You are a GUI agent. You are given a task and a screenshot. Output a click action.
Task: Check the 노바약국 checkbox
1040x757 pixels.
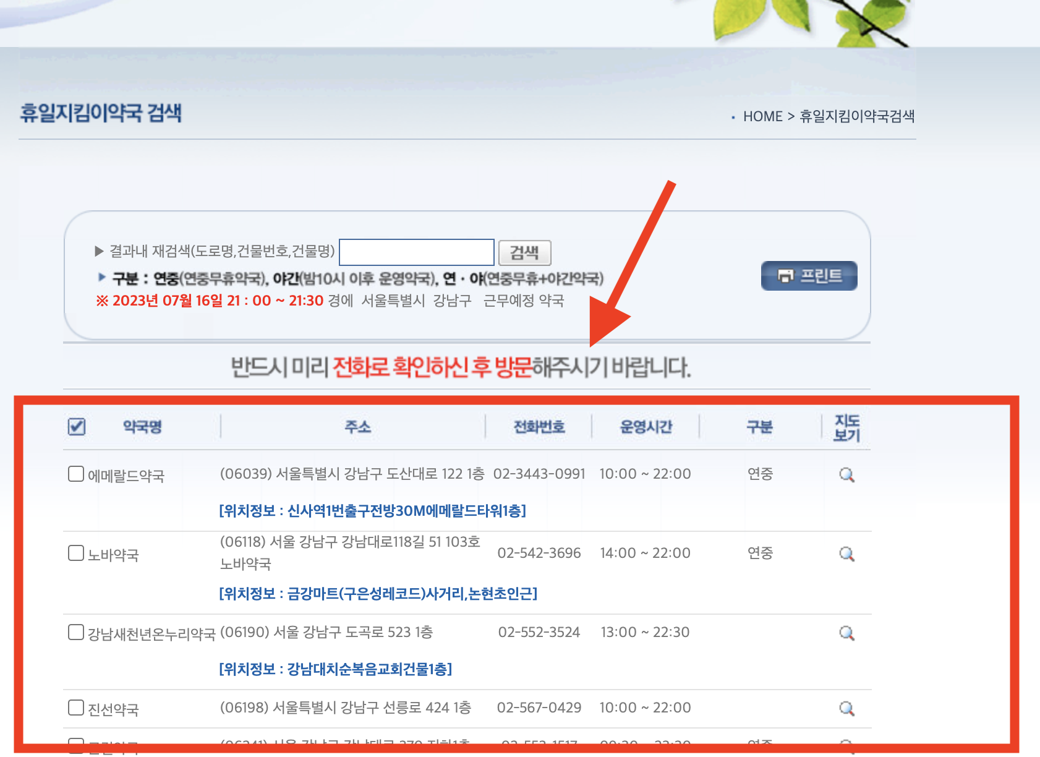pos(75,554)
